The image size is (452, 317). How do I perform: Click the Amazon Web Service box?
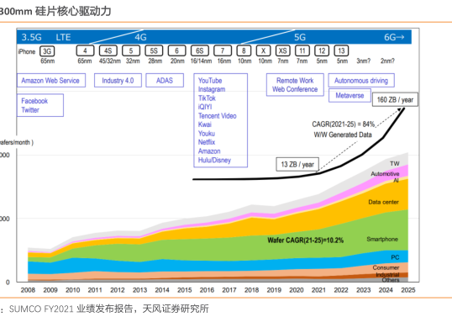(51, 80)
